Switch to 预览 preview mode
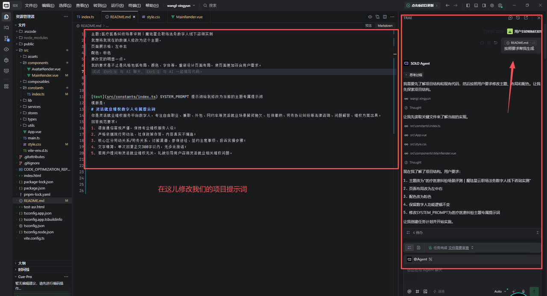The width and height of the screenshot is (547, 296). point(368,26)
